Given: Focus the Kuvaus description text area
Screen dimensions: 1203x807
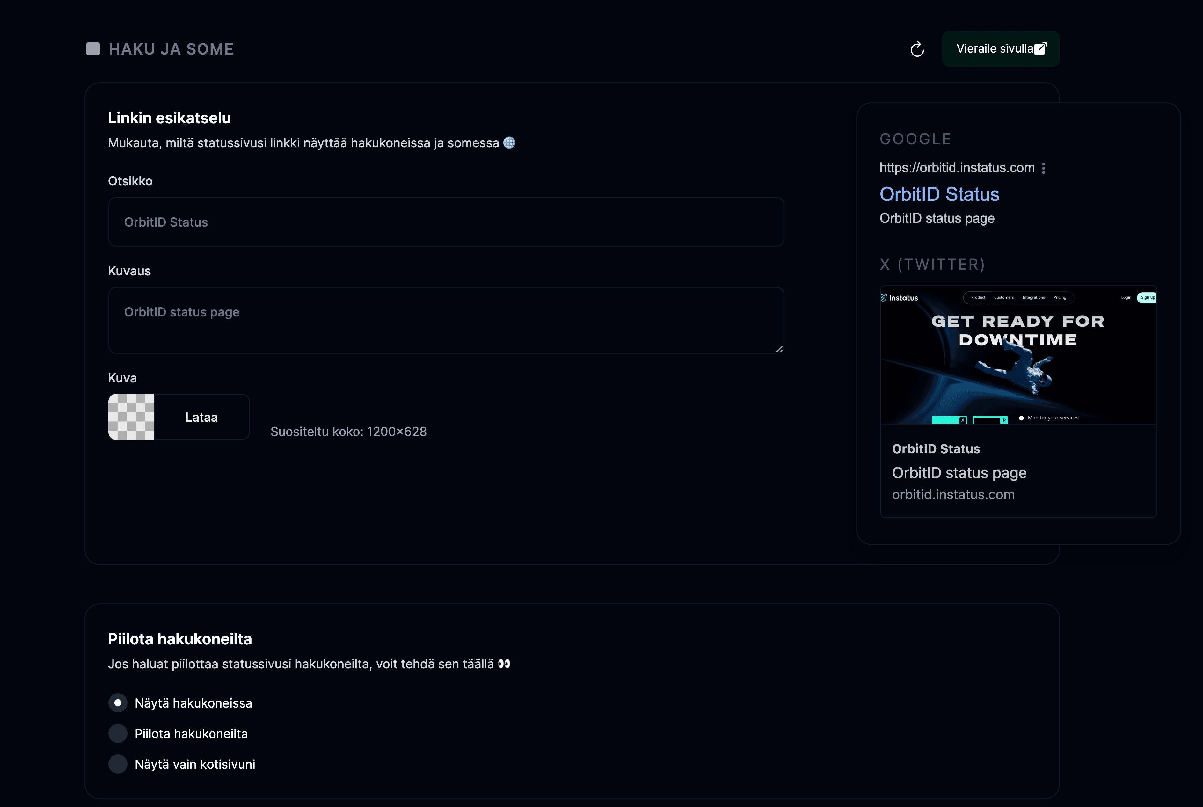Looking at the screenshot, I should (x=446, y=320).
